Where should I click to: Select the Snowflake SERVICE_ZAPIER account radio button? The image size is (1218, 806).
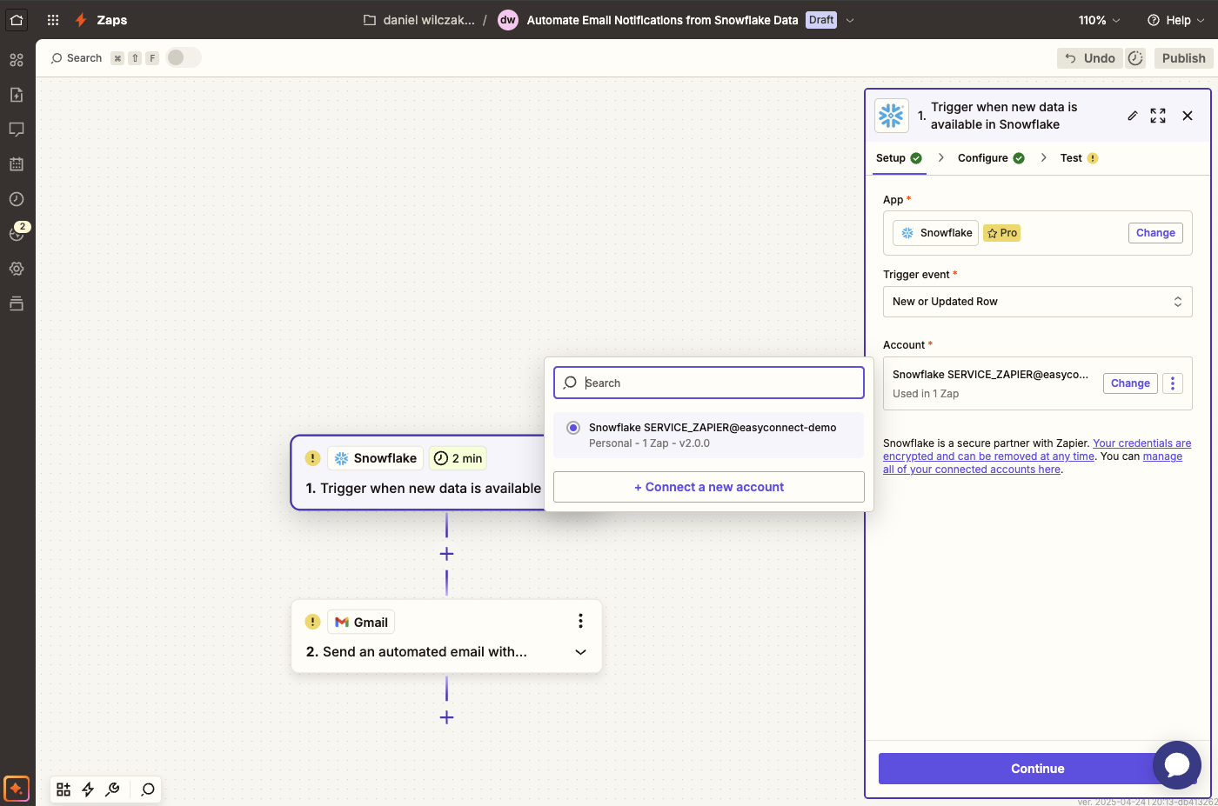573,428
